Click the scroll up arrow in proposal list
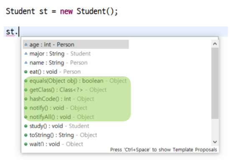Screen dimensions: 230x163 click(215, 44)
